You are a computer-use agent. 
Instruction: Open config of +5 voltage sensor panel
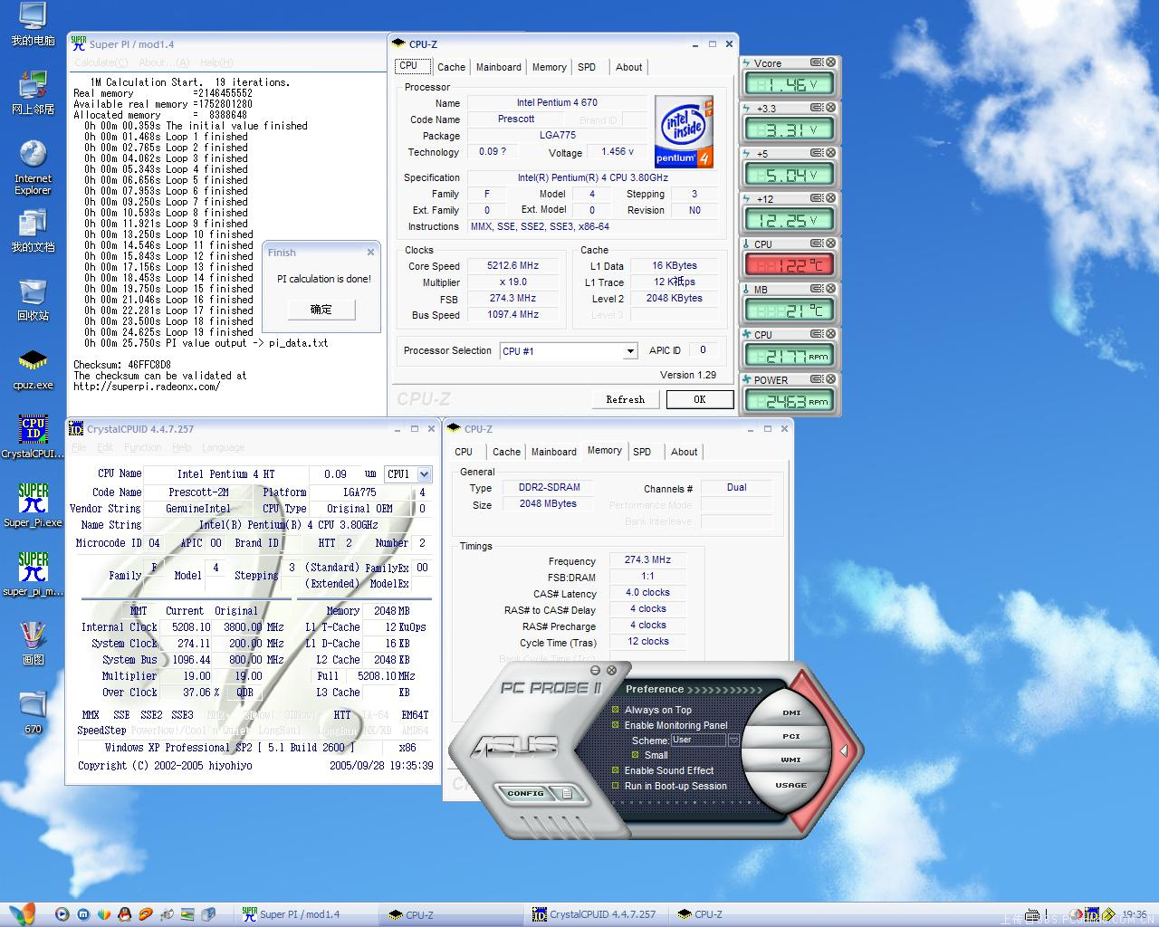click(x=817, y=153)
